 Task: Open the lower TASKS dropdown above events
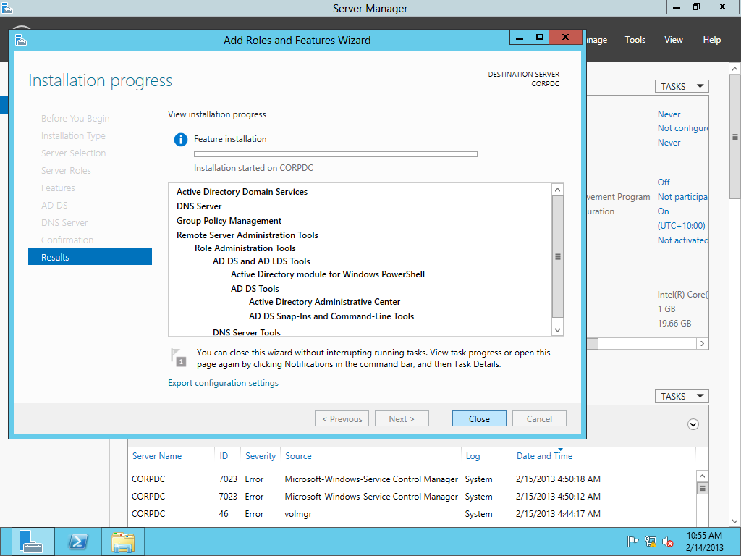(x=681, y=396)
